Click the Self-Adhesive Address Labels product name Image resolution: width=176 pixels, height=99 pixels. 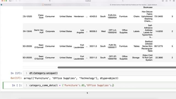(x=147, y=31)
